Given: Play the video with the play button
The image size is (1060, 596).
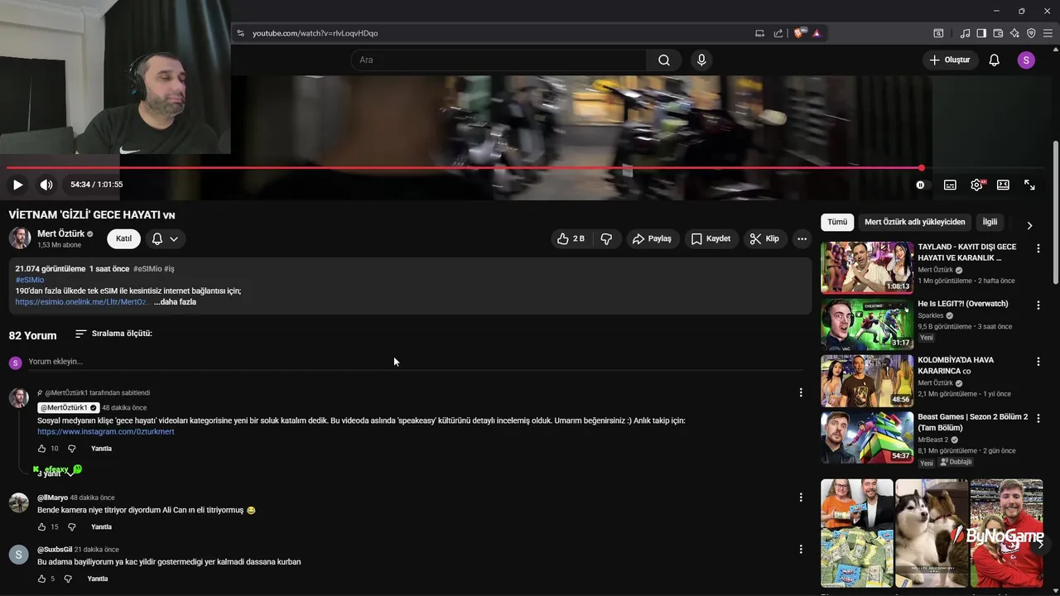Looking at the screenshot, I should click(17, 185).
